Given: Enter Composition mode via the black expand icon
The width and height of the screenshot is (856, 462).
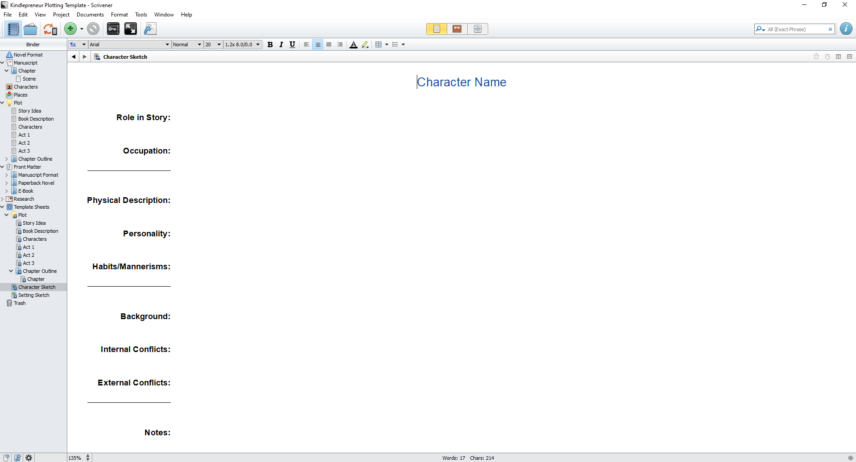Looking at the screenshot, I should 130,29.
